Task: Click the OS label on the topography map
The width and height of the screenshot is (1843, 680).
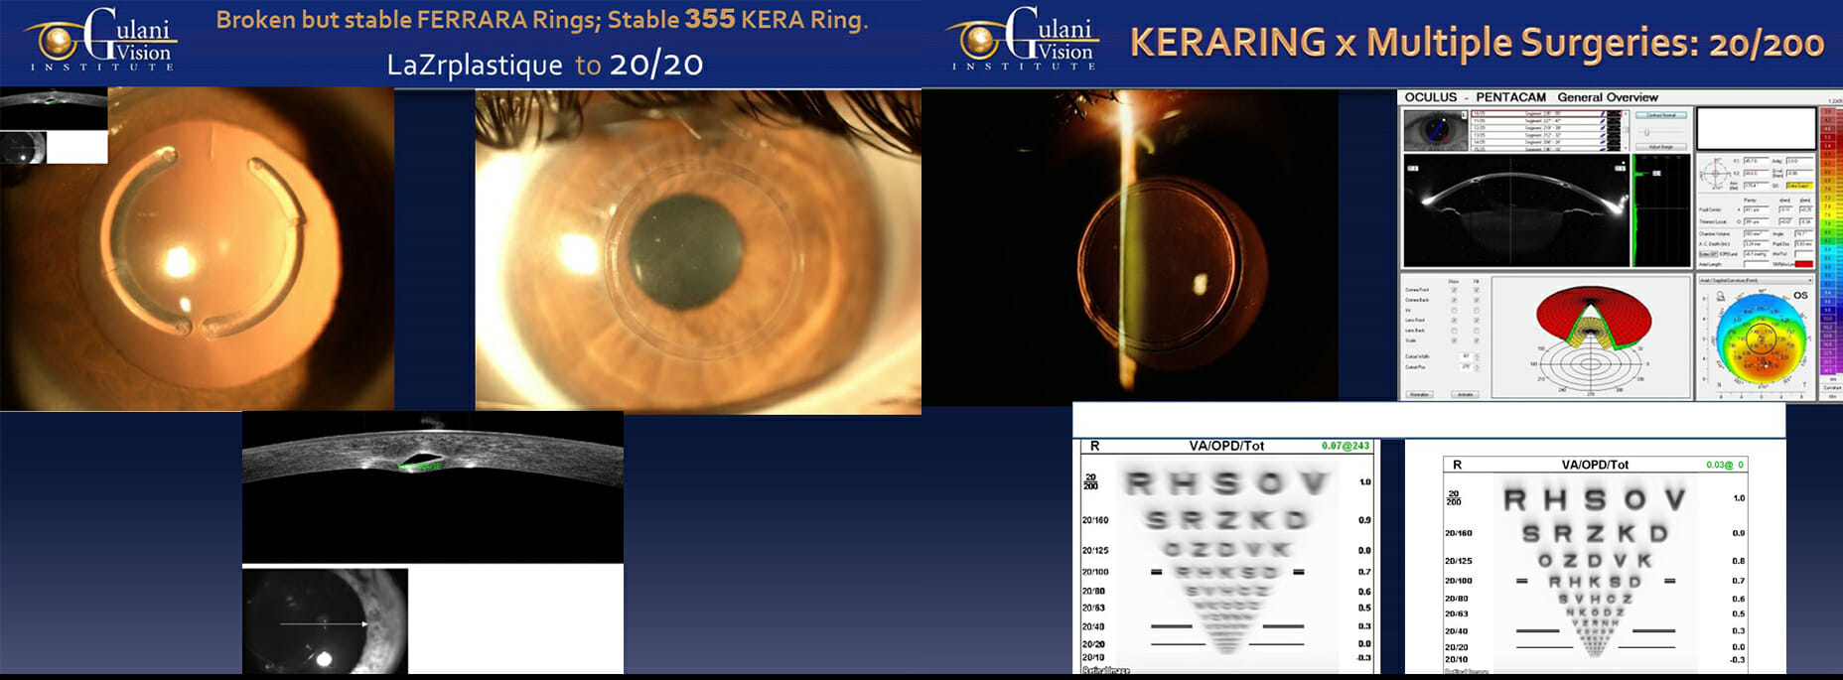Action: [x=1800, y=295]
